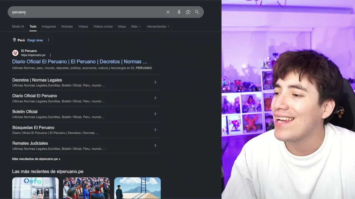
Task: Click the location pin icon beside Perú
Action: (14, 40)
